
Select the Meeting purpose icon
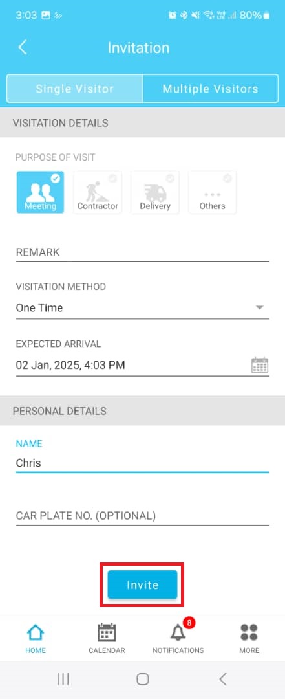point(41,192)
